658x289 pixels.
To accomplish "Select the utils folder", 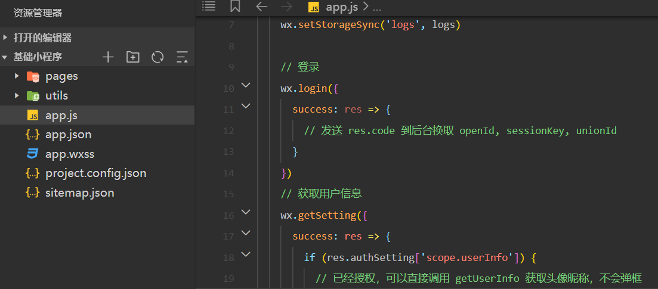I will 97,95.
